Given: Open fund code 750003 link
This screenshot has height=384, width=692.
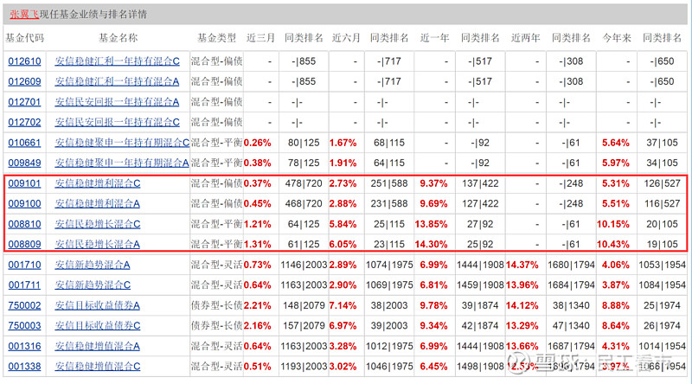Looking at the screenshot, I should (x=24, y=326).
